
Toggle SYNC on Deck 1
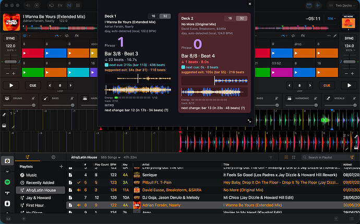click(x=10, y=38)
